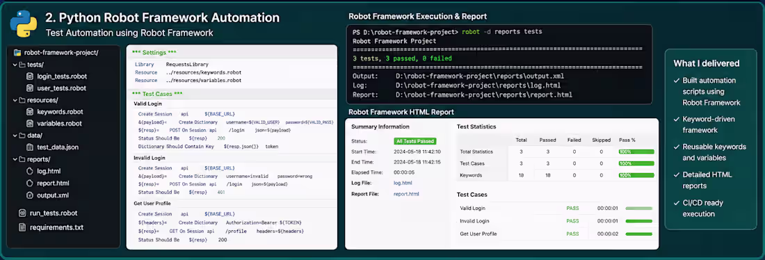Click the ../resources/variables.robot resource line
765x260 pixels.
pos(188,80)
